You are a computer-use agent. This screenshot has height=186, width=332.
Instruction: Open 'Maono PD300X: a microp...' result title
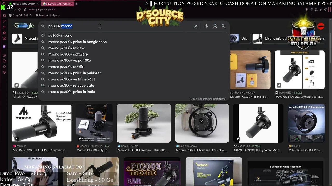coord(250,97)
